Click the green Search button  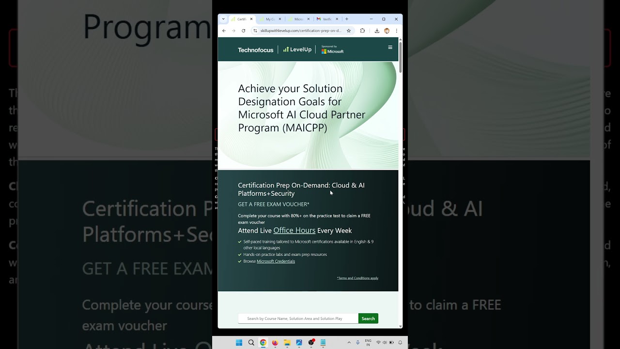click(368, 318)
